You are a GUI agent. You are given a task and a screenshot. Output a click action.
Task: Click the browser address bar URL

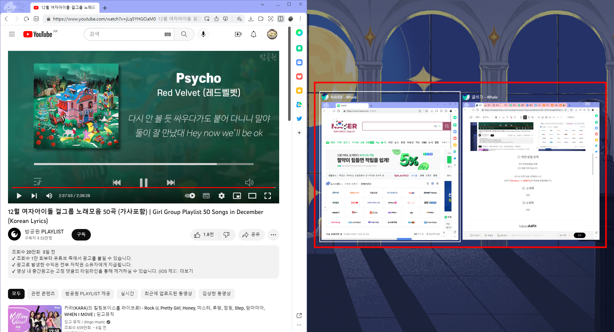click(x=104, y=19)
